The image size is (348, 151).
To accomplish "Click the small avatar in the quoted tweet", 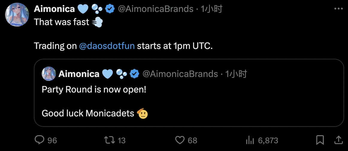I will click(x=49, y=74).
